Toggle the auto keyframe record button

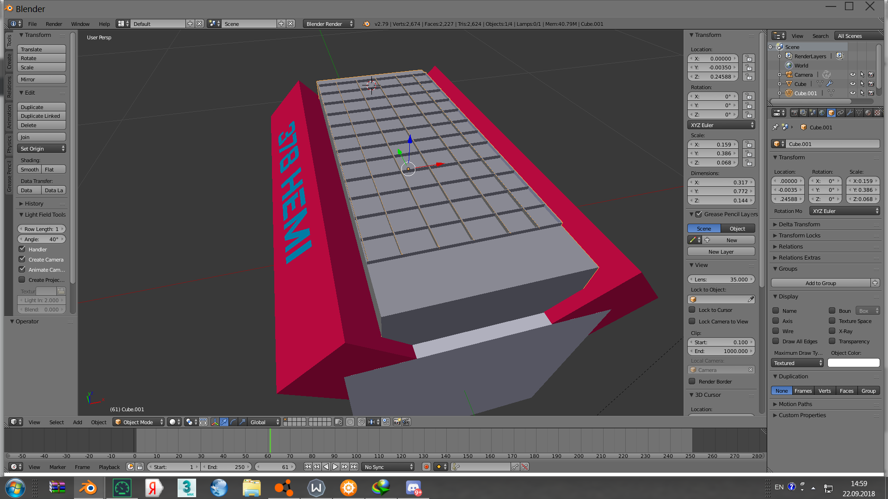426,467
